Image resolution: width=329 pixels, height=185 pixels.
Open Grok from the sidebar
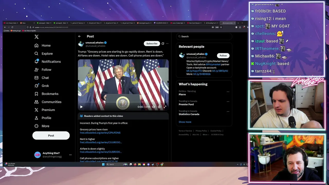pyautogui.click(x=42, y=86)
